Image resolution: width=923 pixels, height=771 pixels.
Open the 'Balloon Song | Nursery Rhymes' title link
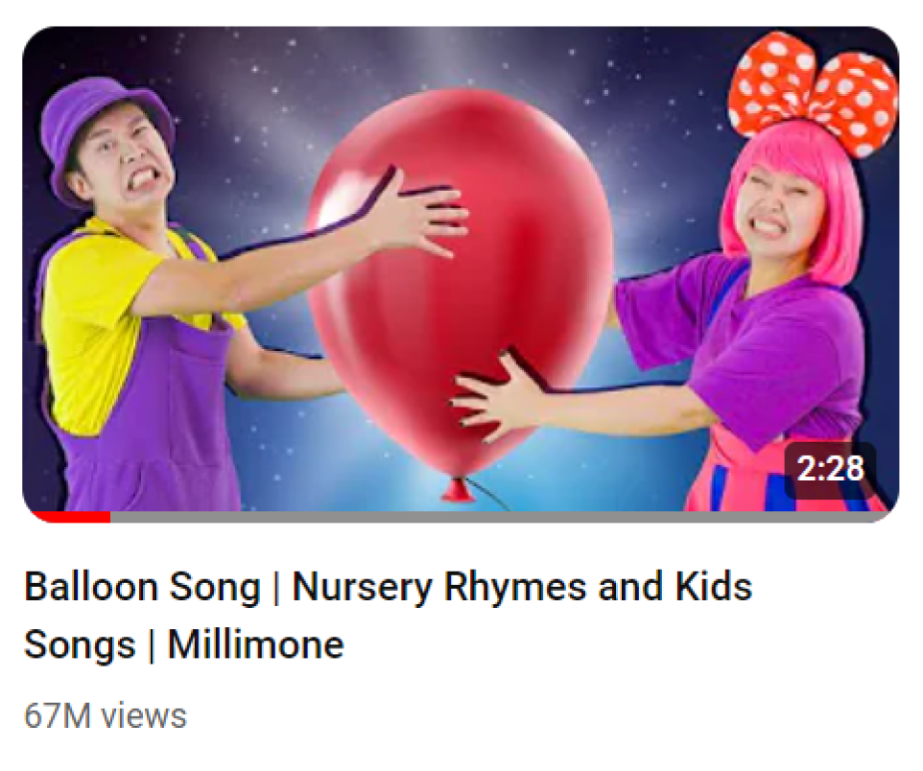point(389,587)
